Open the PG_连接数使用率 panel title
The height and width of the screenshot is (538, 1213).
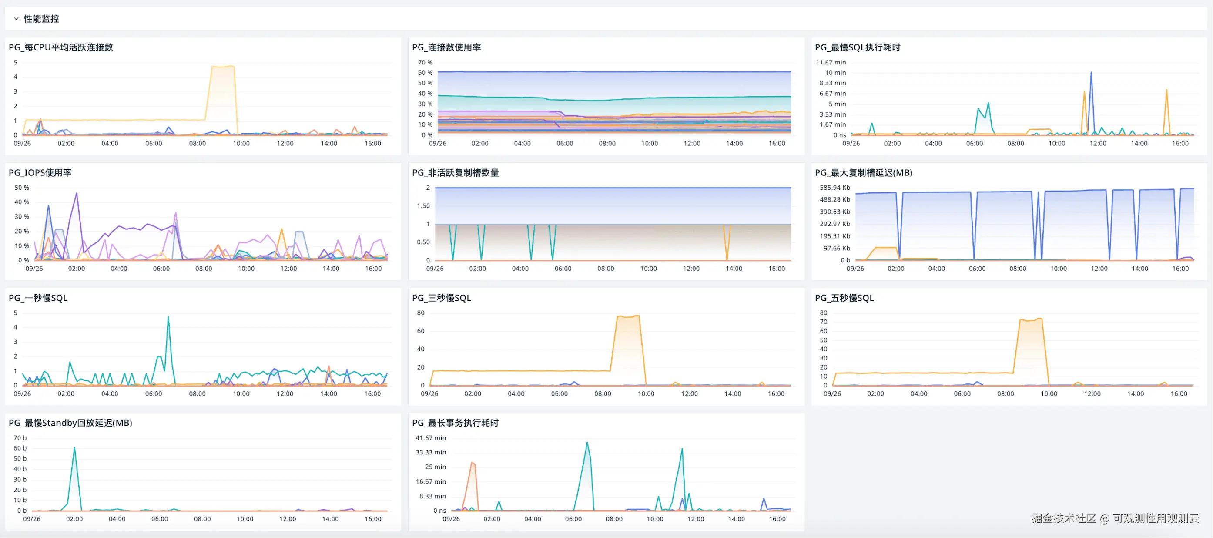click(446, 47)
